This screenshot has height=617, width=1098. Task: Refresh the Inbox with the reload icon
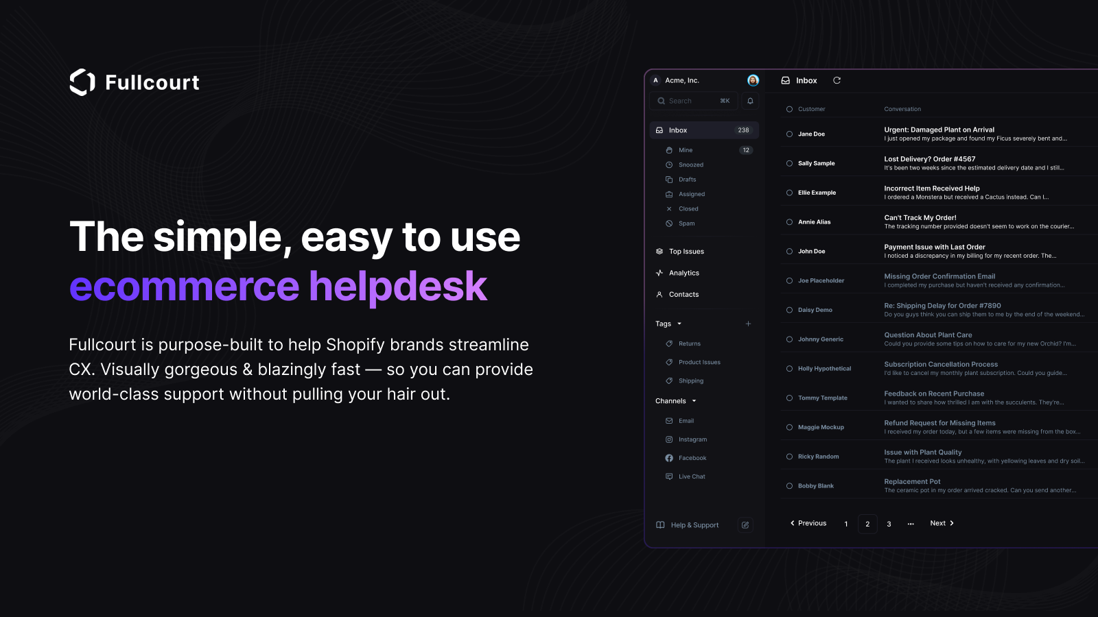(837, 80)
